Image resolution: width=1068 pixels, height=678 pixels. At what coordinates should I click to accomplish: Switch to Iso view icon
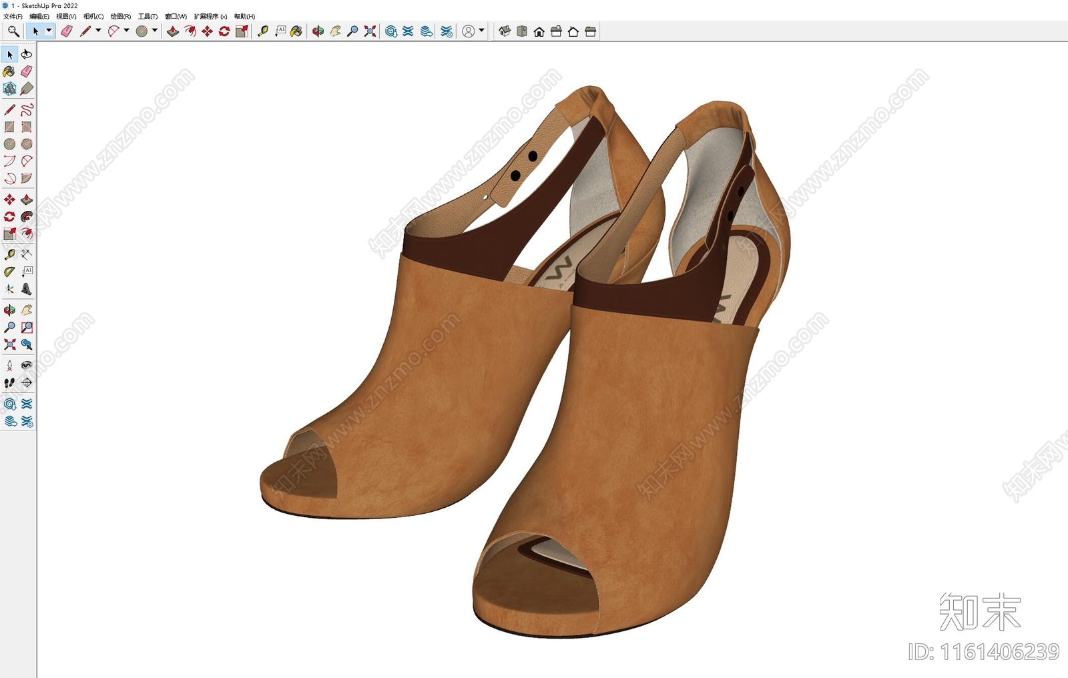(505, 31)
